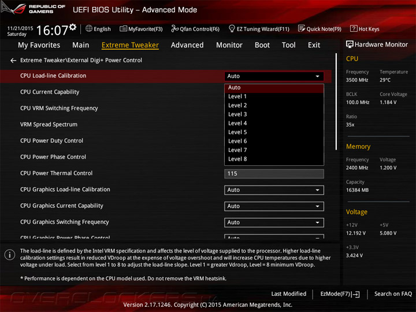416x312 pixels.
Task: Click the CPU Power Thermal Control field
Action: [274, 174]
